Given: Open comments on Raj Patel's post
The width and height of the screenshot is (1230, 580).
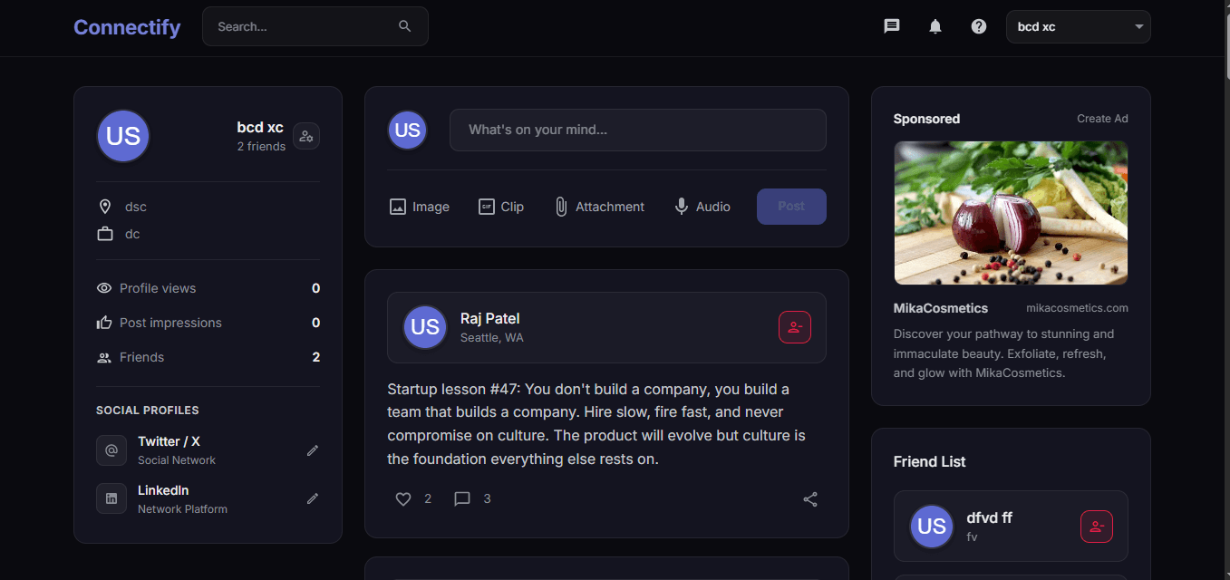Looking at the screenshot, I should 462,498.
